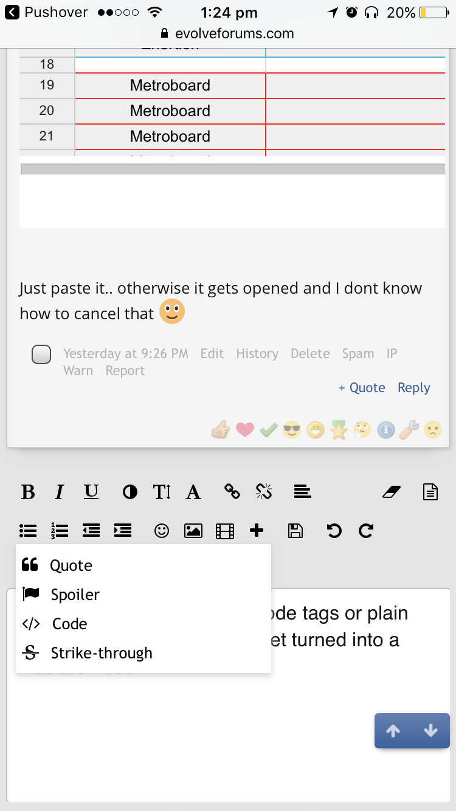Open the smilies picker

(161, 531)
